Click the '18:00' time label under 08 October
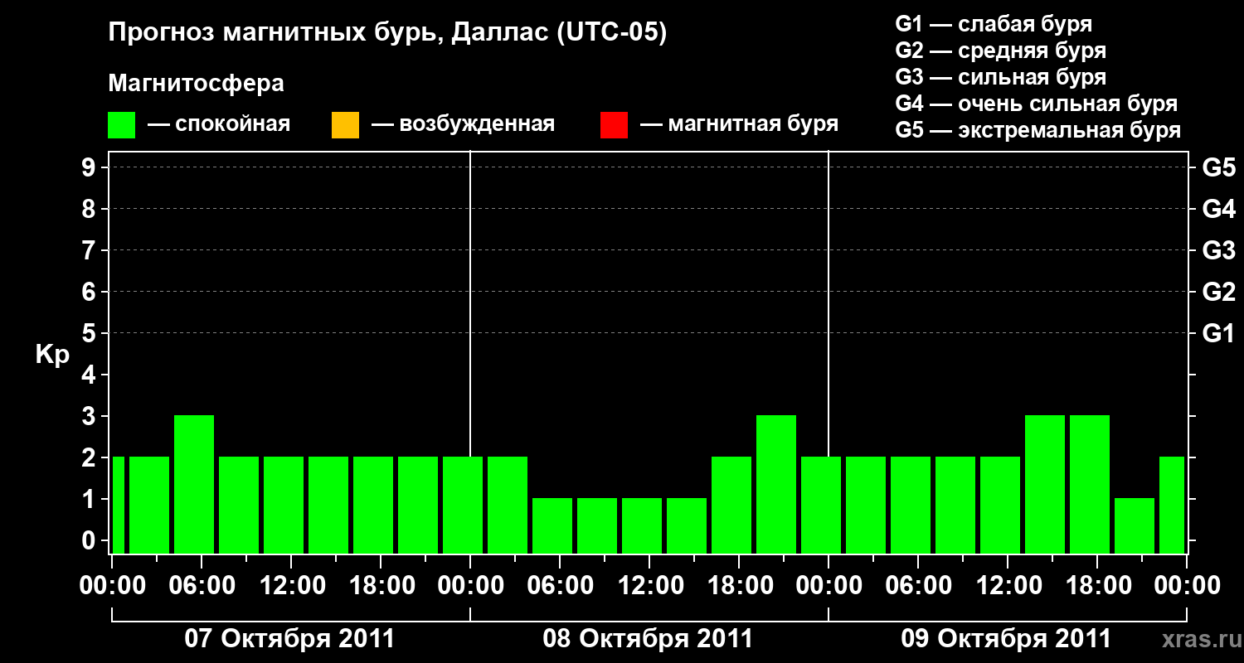This screenshot has width=1244, height=663. pos(739,585)
